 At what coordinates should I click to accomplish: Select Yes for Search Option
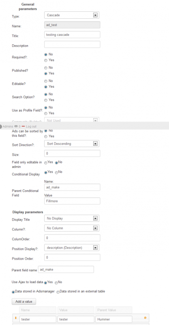(x=46, y=100)
